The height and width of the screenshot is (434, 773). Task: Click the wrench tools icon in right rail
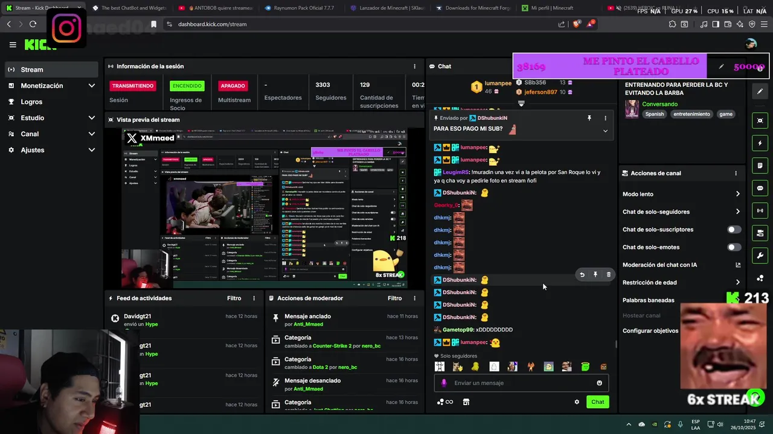[760, 256]
